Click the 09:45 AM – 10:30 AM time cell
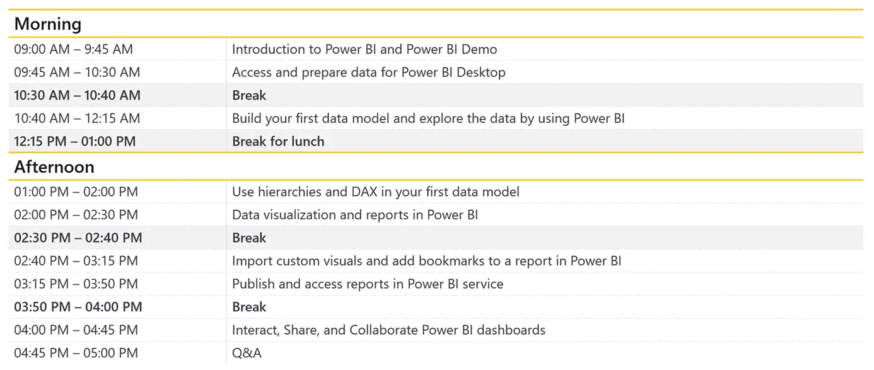Image resolution: width=874 pixels, height=370 pixels. tap(77, 72)
